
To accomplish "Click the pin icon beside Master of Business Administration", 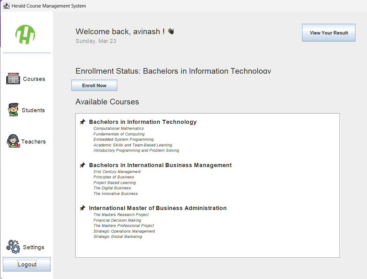I will 82,208.
